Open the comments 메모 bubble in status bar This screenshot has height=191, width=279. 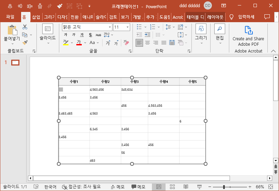(x=138, y=187)
